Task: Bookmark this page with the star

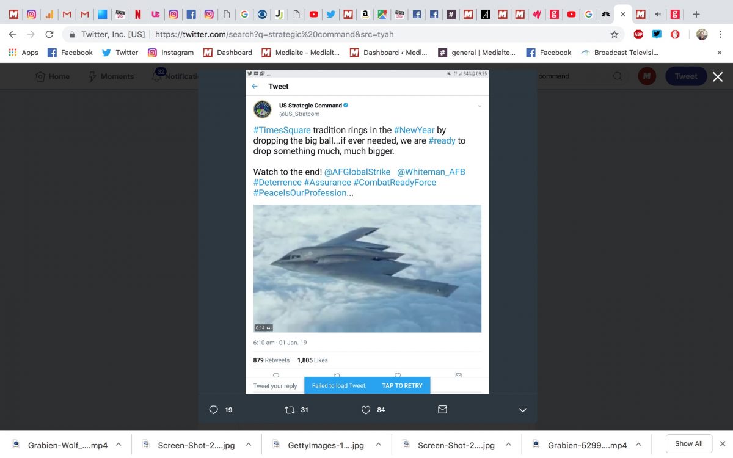Action: [x=614, y=34]
